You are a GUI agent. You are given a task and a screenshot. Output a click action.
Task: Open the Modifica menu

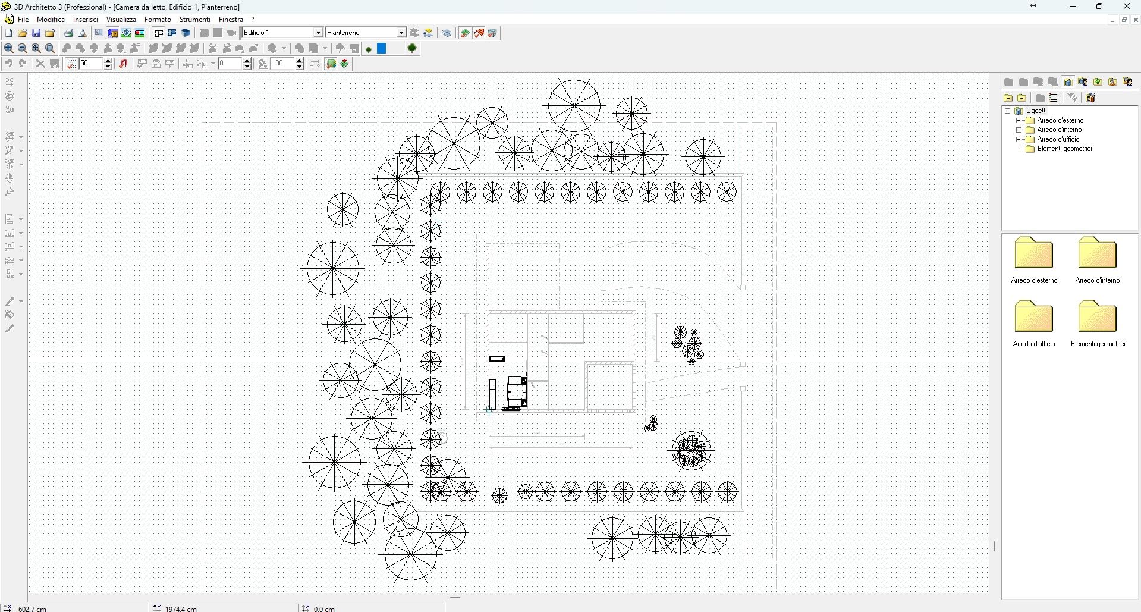click(x=51, y=20)
